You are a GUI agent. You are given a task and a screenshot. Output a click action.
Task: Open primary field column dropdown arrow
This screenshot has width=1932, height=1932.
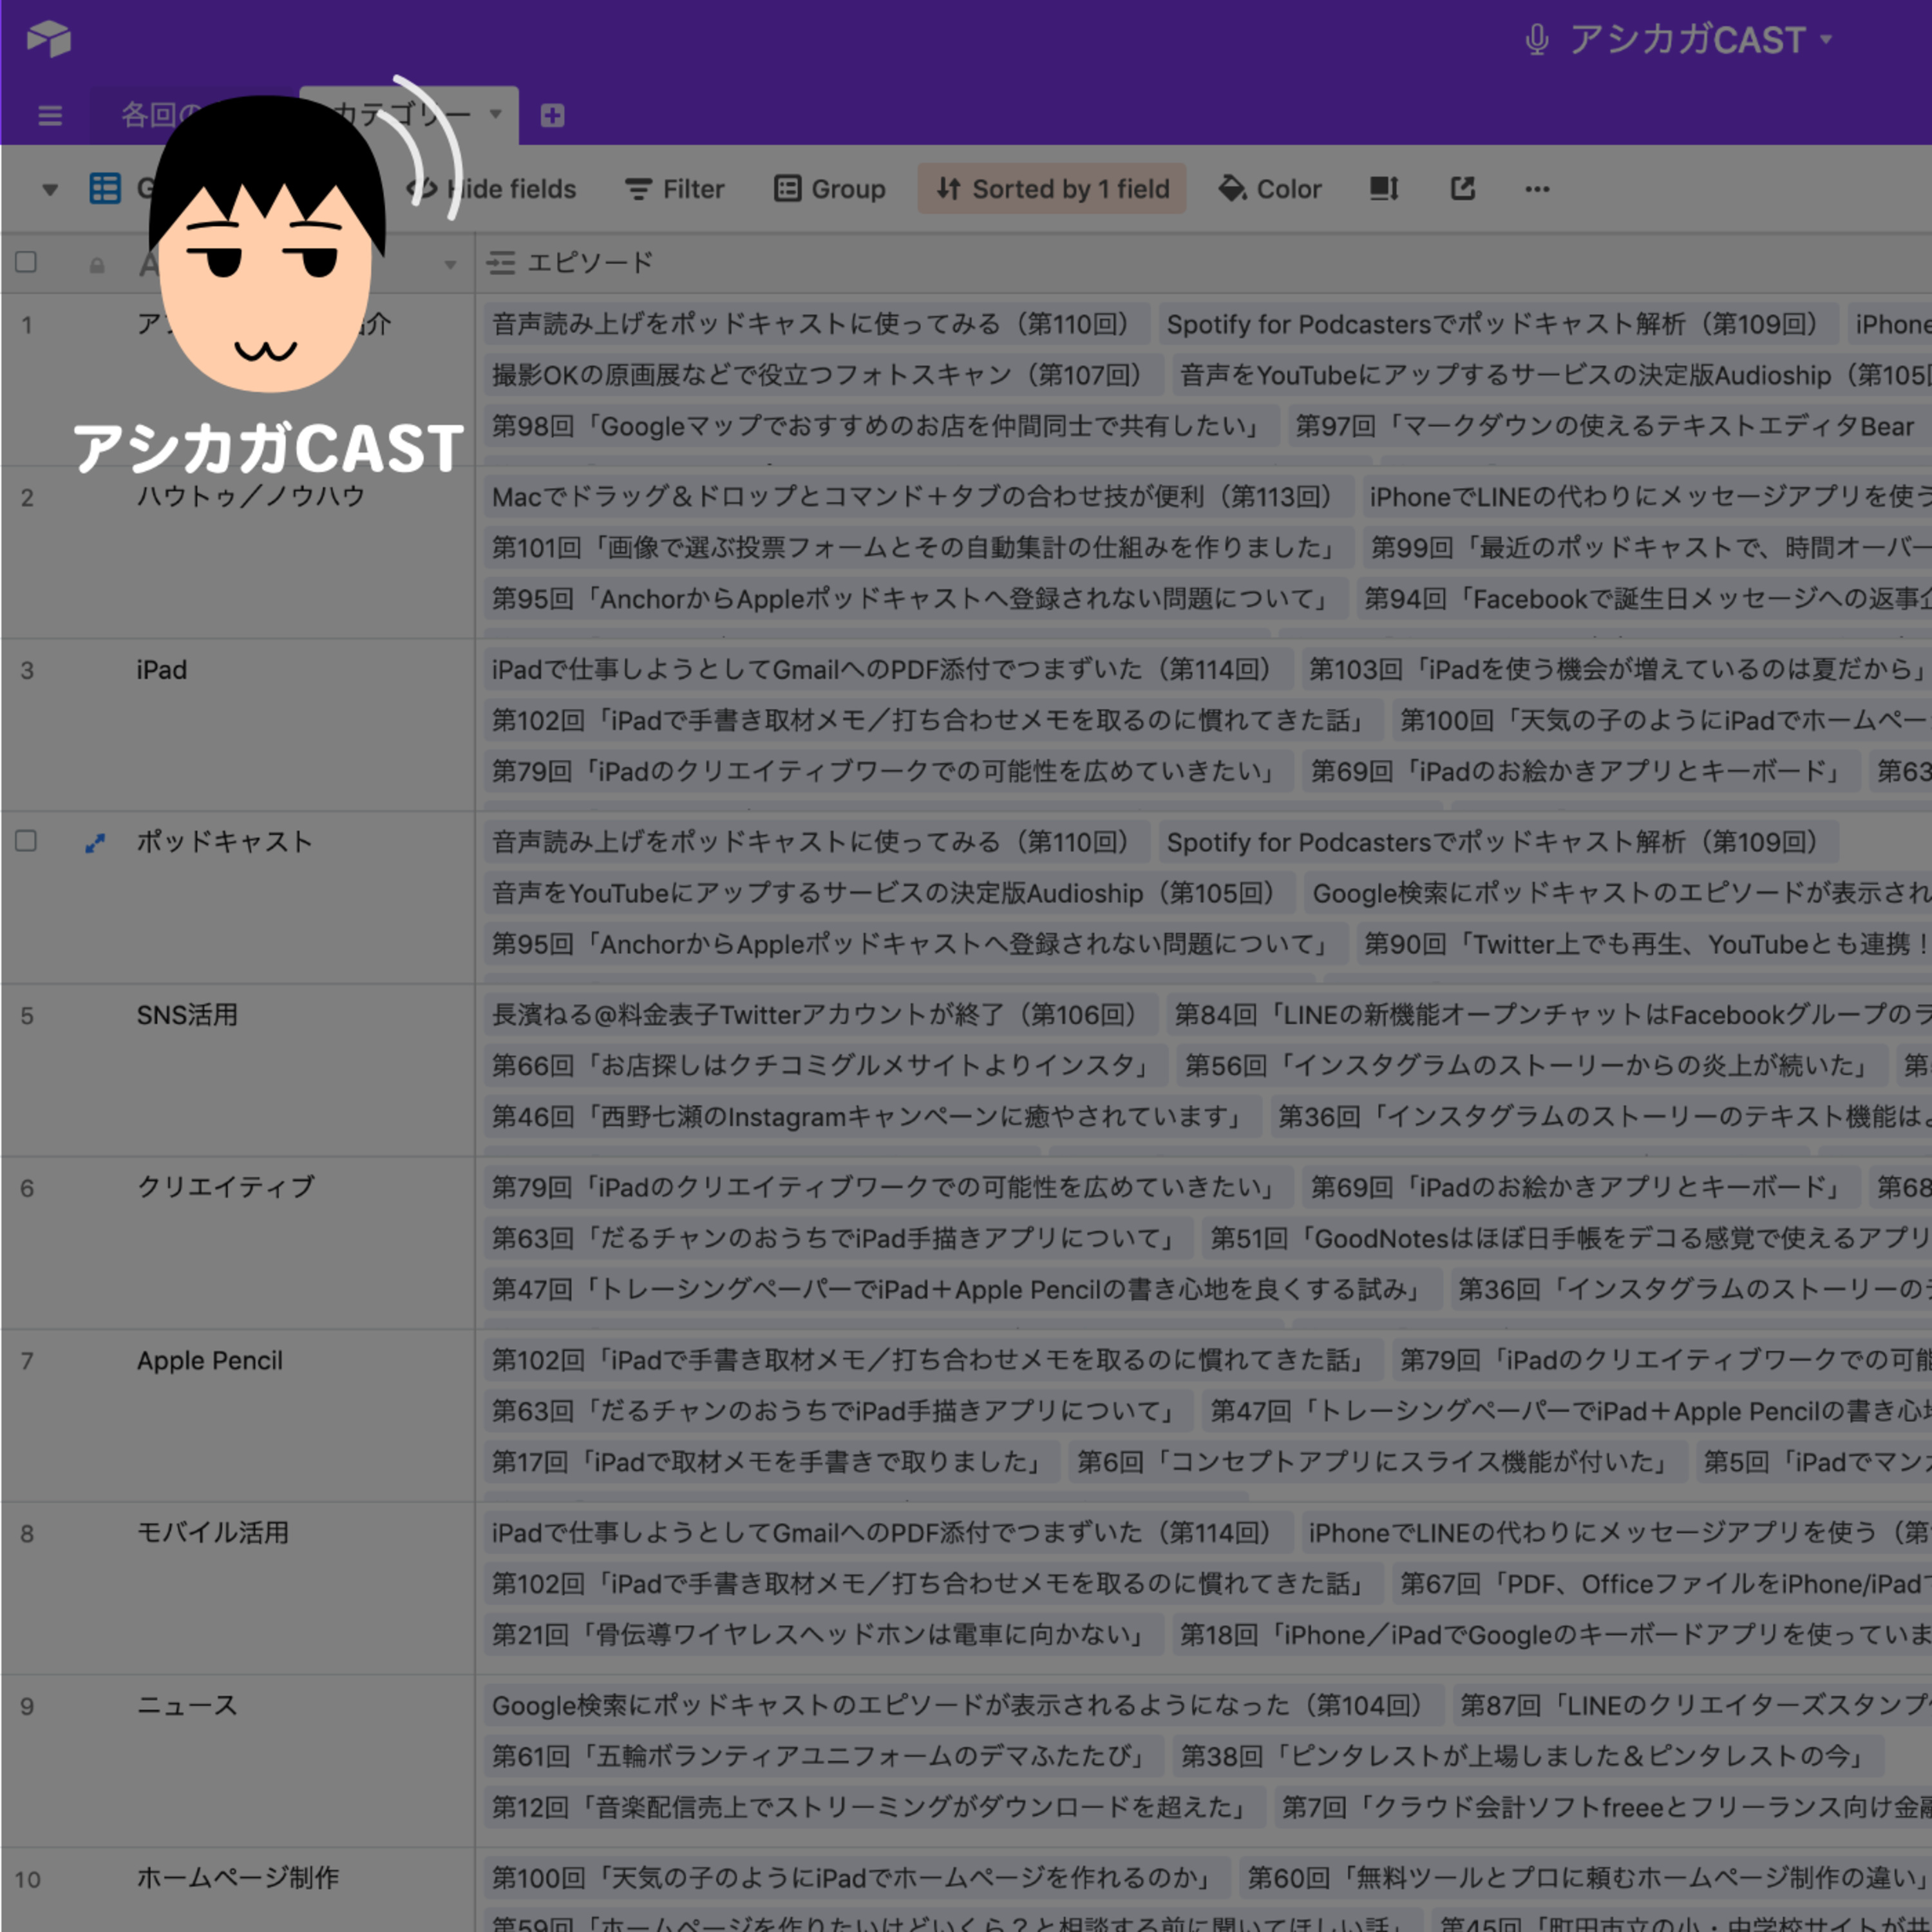pos(450,265)
